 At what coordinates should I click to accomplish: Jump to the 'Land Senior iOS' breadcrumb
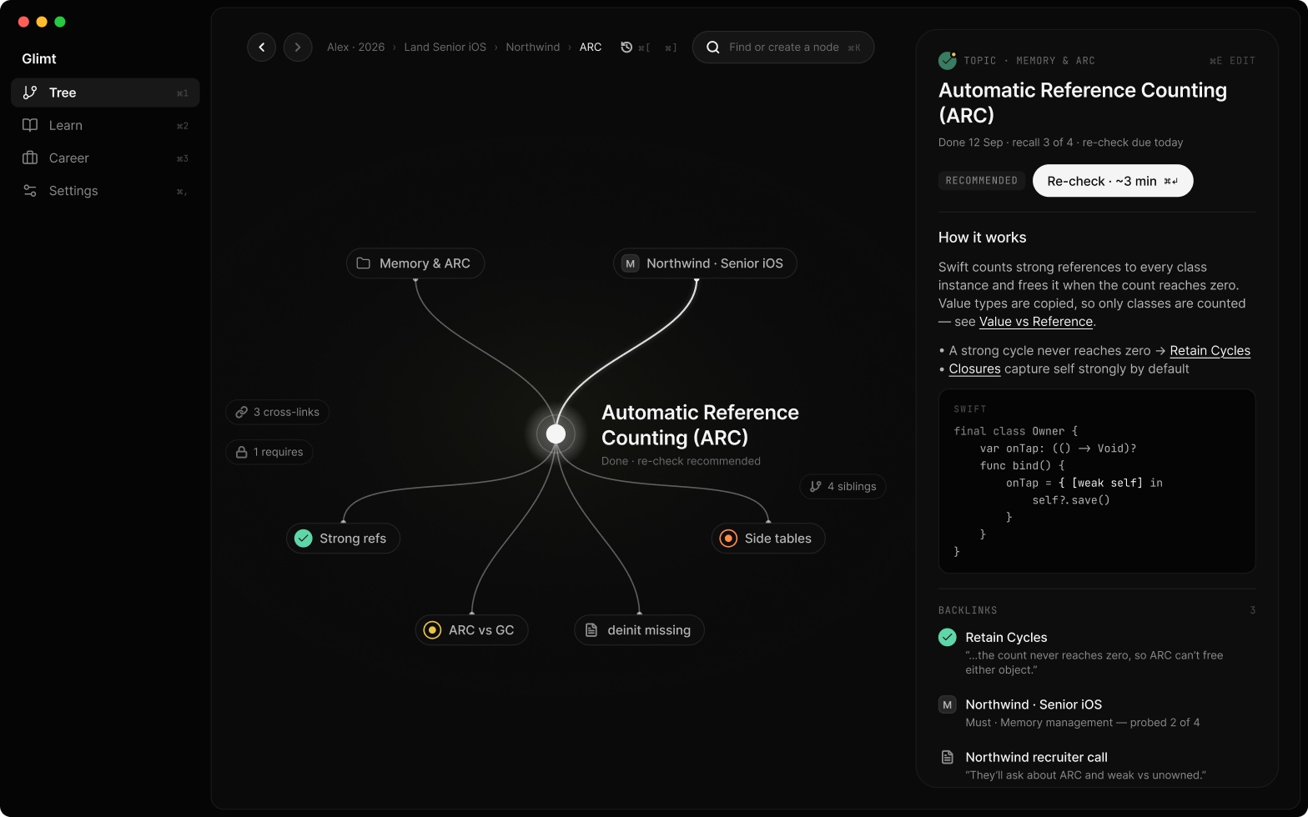(445, 48)
